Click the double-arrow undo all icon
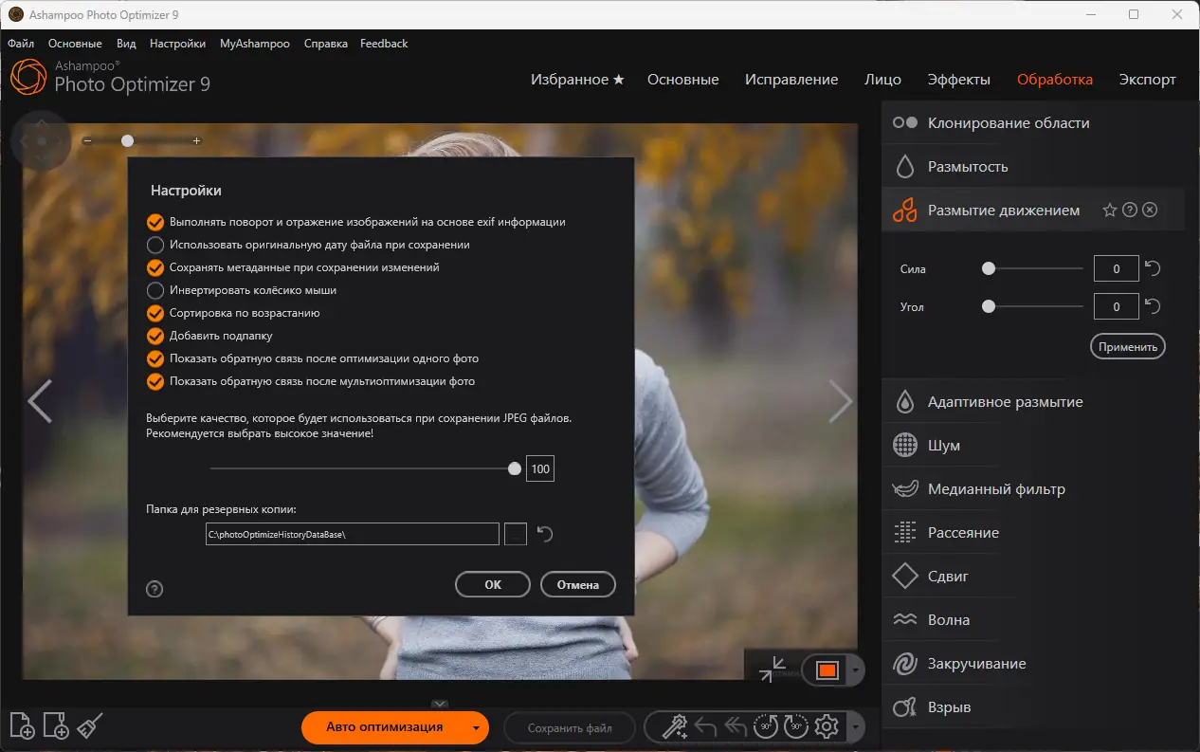1200x752 pixels. [736, 727]
